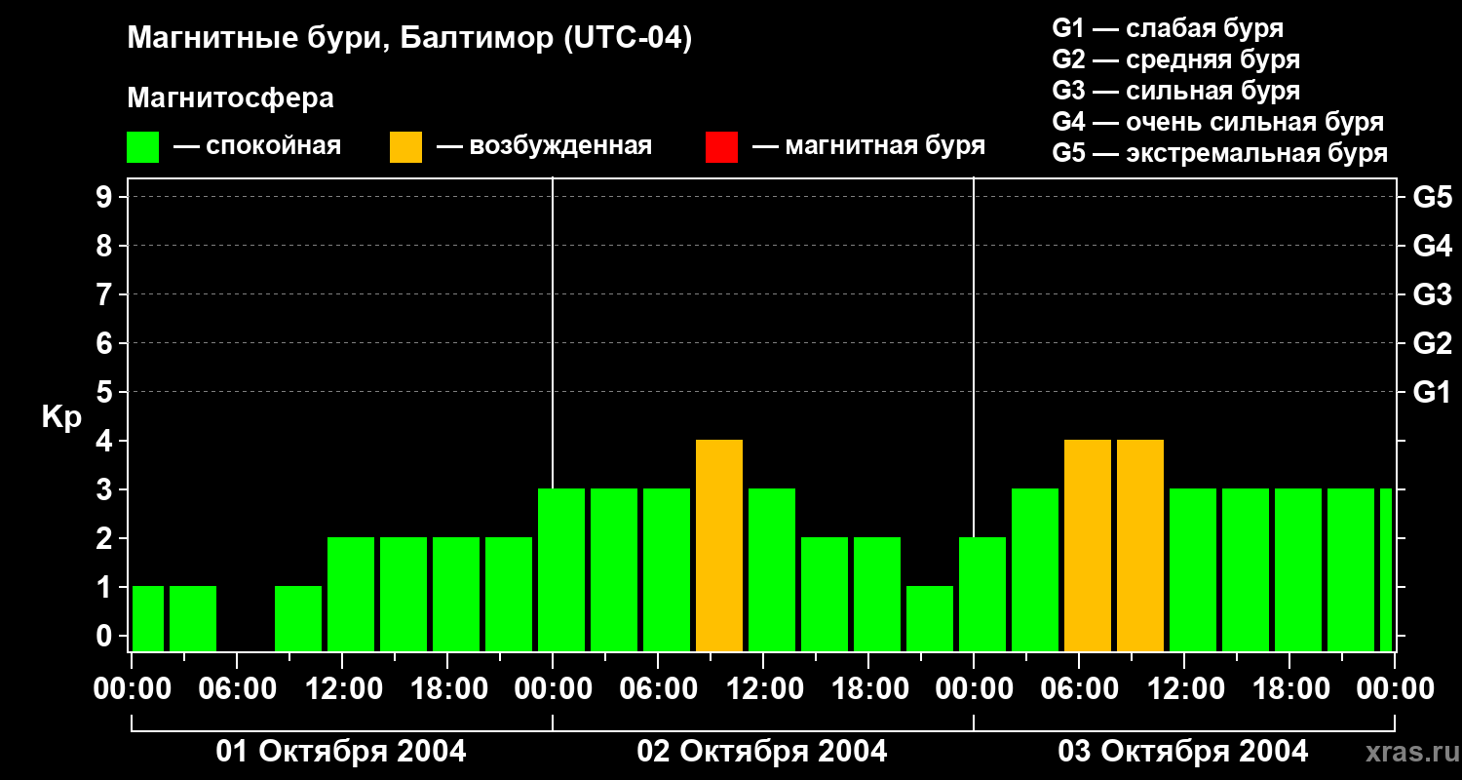Select the «G4 — очень сильная буря» line

(1218, 122)
